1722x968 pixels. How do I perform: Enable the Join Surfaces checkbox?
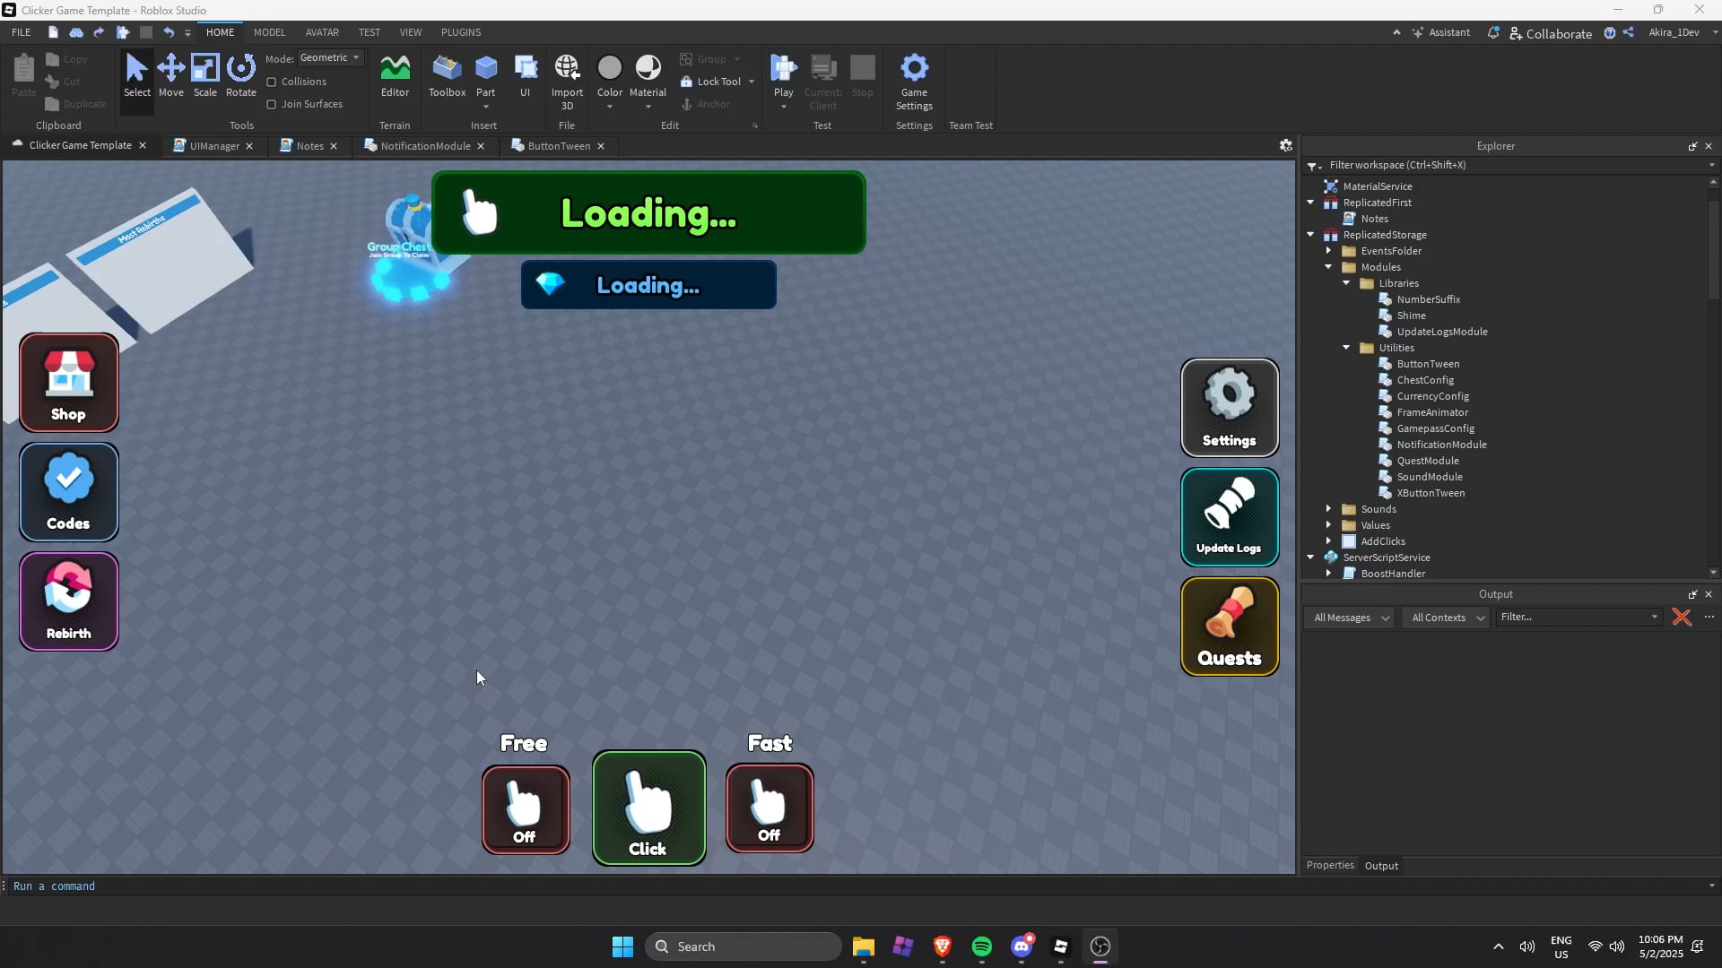pyautogui.click(x=271, y=104)
